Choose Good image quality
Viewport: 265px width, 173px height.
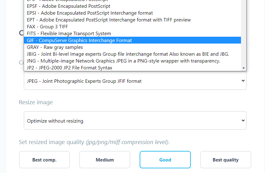pyautogui.click(x=165, y=160)
